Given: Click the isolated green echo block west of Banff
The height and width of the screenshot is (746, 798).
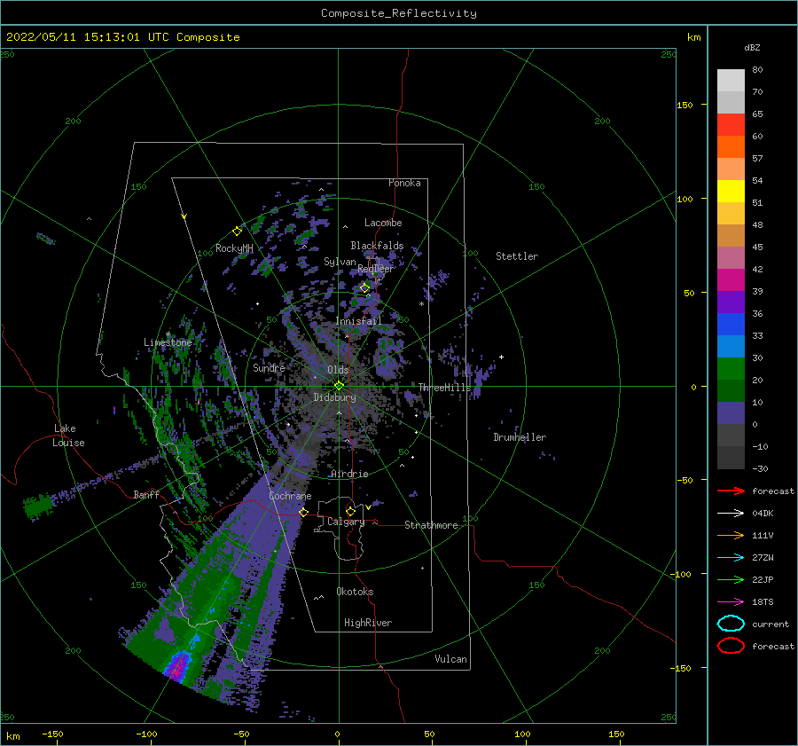Looking at the screenshot, I should coord(38,506).
